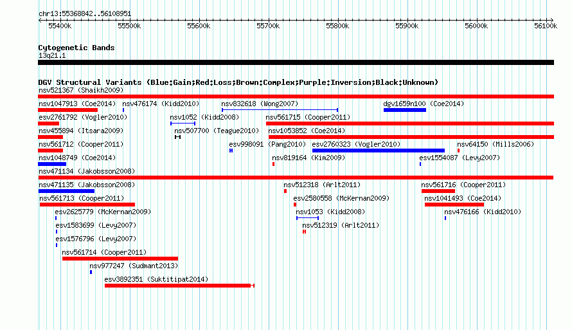Viewport: 572px width, 330px height.
Task: Select nsv512319 (Arlt2011) label
Action: [341, 225]
